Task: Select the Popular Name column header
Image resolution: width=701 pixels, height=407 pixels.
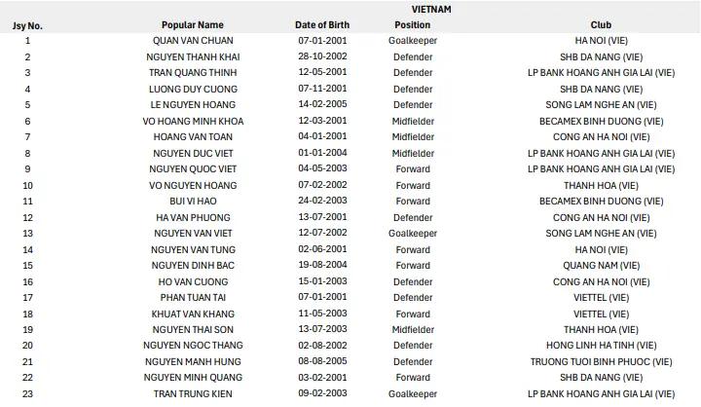Action: tap(193, 25)
